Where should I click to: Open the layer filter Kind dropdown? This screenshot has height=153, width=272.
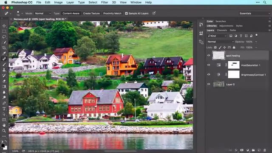[217, 36]
